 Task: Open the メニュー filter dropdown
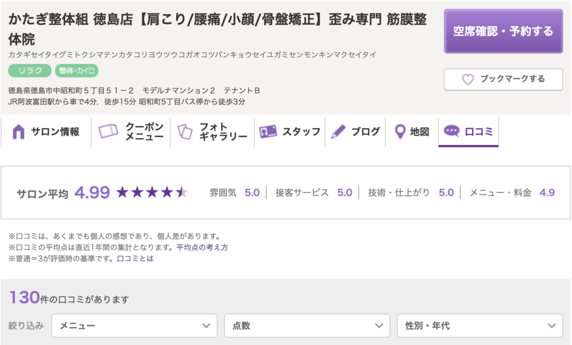[x=134, y=325]
